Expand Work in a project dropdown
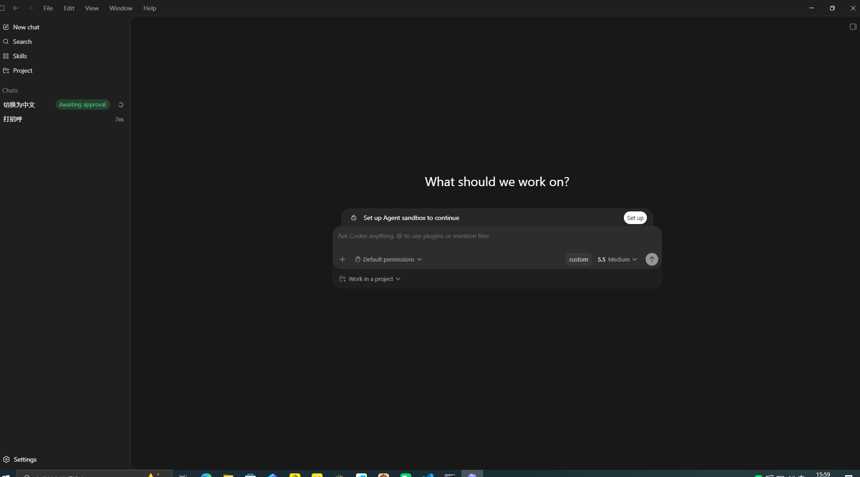 [x=370, y=279]
